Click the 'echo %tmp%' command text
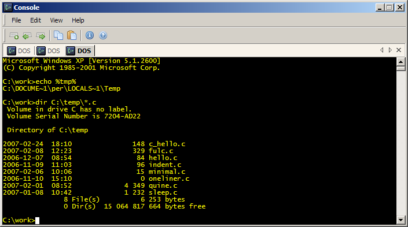Image resolution: width=408 pixels, height=227 pixels. pos(56,81)
